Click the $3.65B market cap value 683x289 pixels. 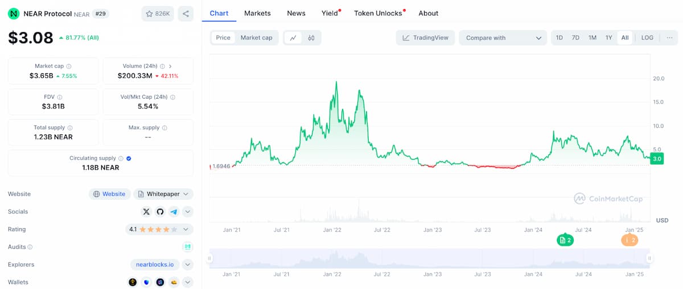pos(41,76)
